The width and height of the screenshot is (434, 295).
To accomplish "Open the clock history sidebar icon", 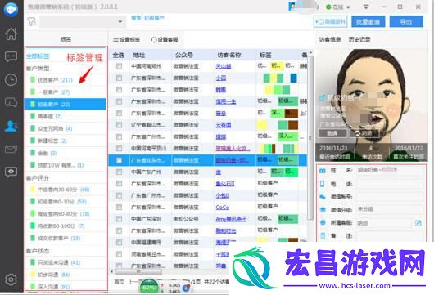I will (x=11, y=80).
